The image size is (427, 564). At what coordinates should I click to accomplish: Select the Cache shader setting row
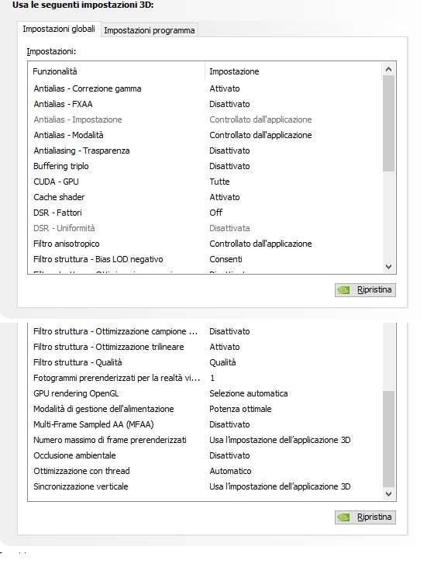205,197
